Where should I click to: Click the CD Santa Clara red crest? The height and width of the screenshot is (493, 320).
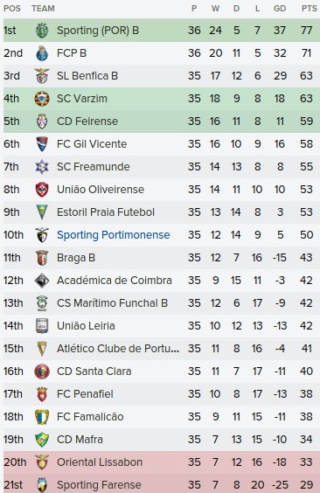(x=42, y=371)
